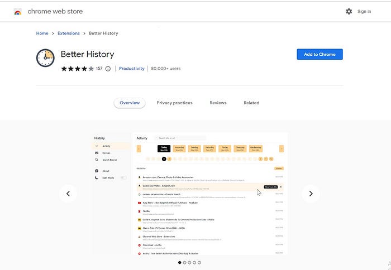Click the About icon in the preview sidebar
This screenshot has width=391, height=270.
pyautogui.click(x=97, y=171)
